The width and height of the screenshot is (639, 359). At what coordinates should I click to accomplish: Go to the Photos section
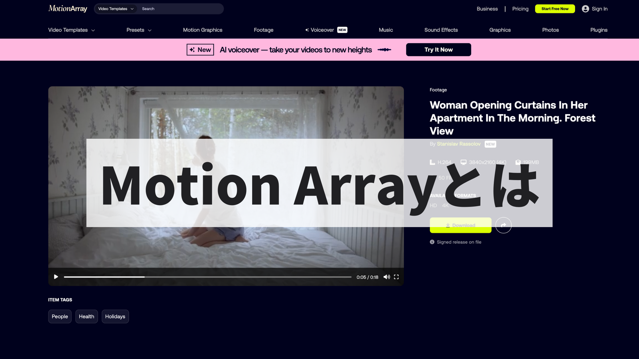click(x=550, y=30)
